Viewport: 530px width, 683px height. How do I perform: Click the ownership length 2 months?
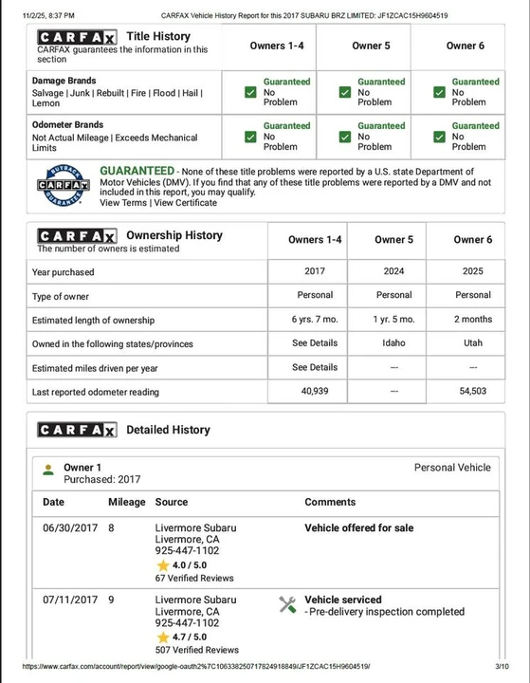tap(473, 320)
